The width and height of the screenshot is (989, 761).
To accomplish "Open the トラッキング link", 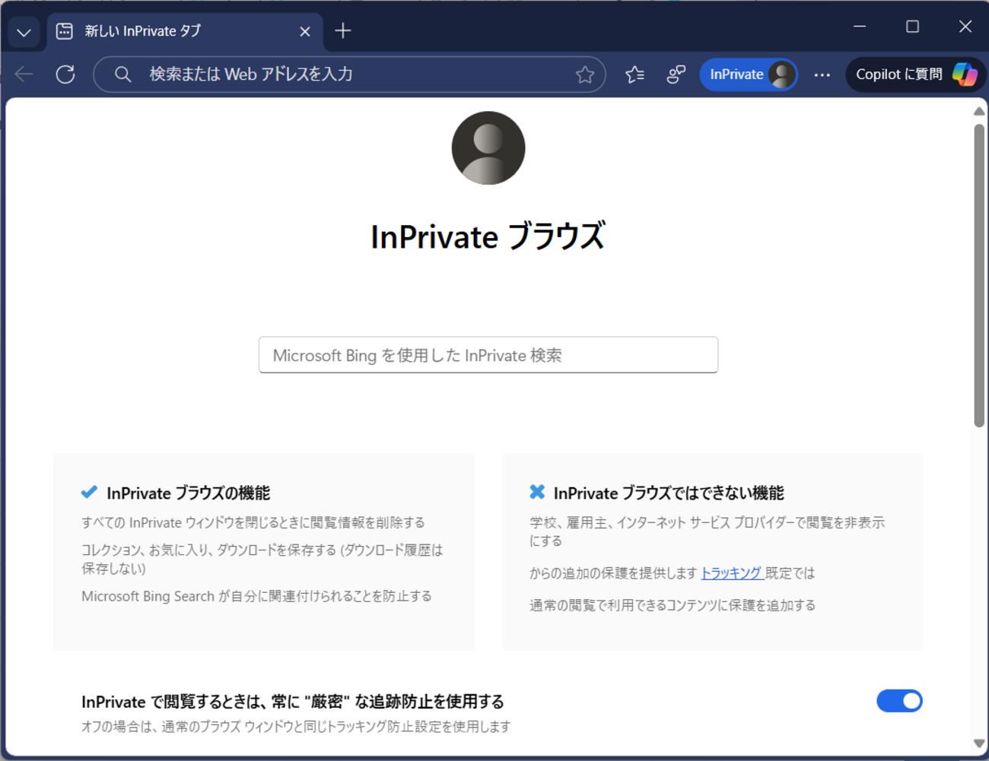I will (x=731, y=573).
